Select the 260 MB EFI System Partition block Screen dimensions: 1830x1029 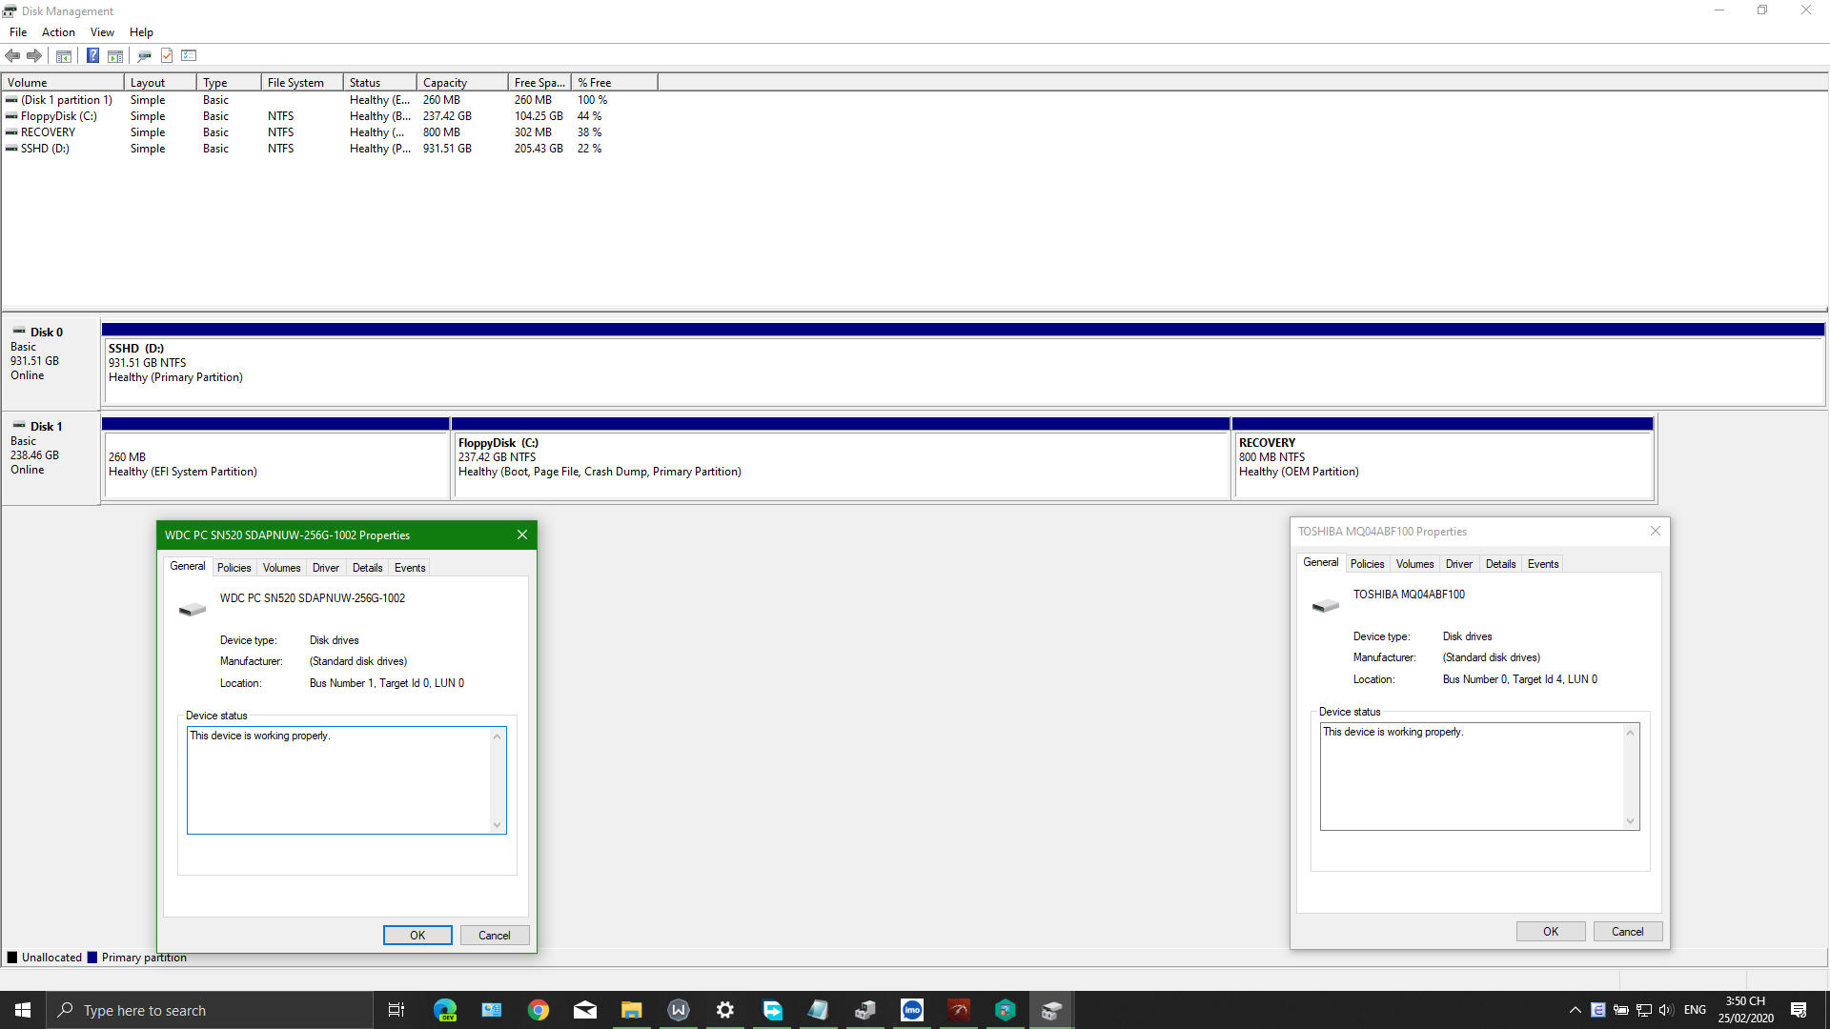click(275, 458)
